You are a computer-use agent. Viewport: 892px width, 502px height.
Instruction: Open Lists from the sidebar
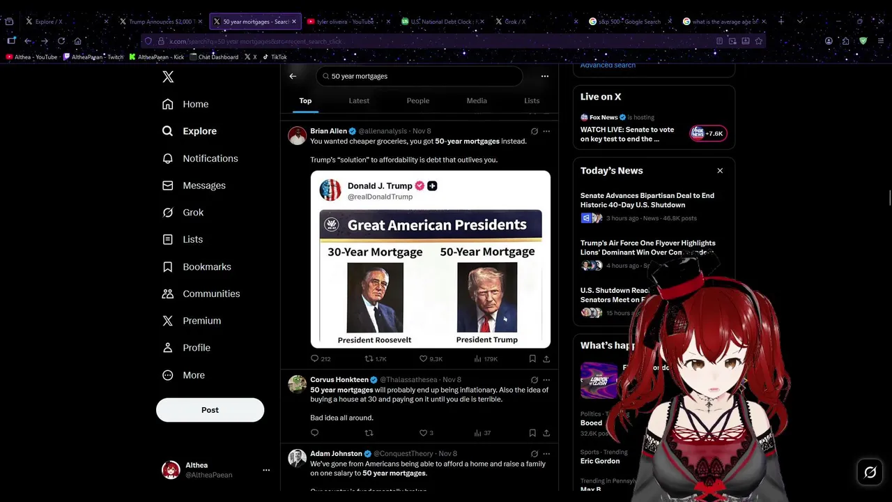tap(182, 239)
